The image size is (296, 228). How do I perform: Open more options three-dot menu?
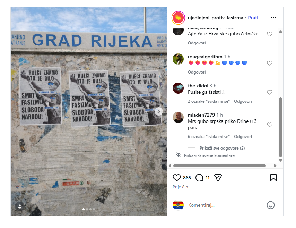pos(273,18)
